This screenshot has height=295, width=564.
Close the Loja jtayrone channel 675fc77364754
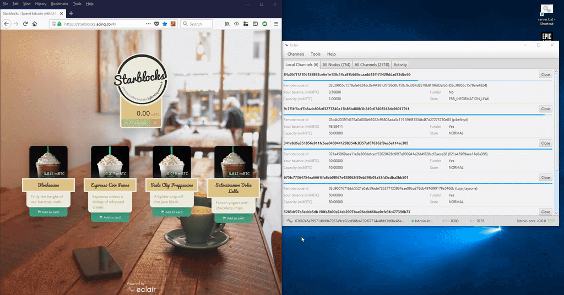click(545, 178)
